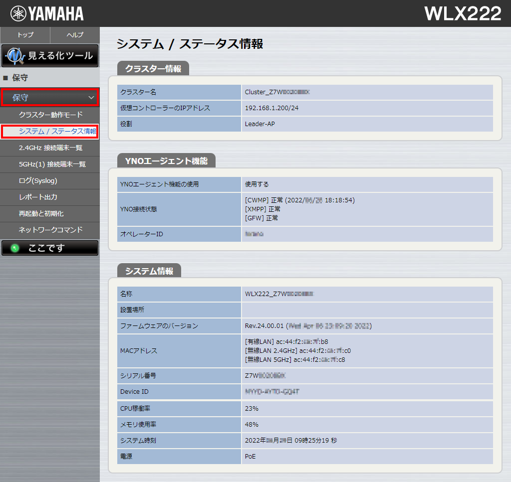511x482 pixels.
Task: Open the トップ tab
Action: coord(25,35)
